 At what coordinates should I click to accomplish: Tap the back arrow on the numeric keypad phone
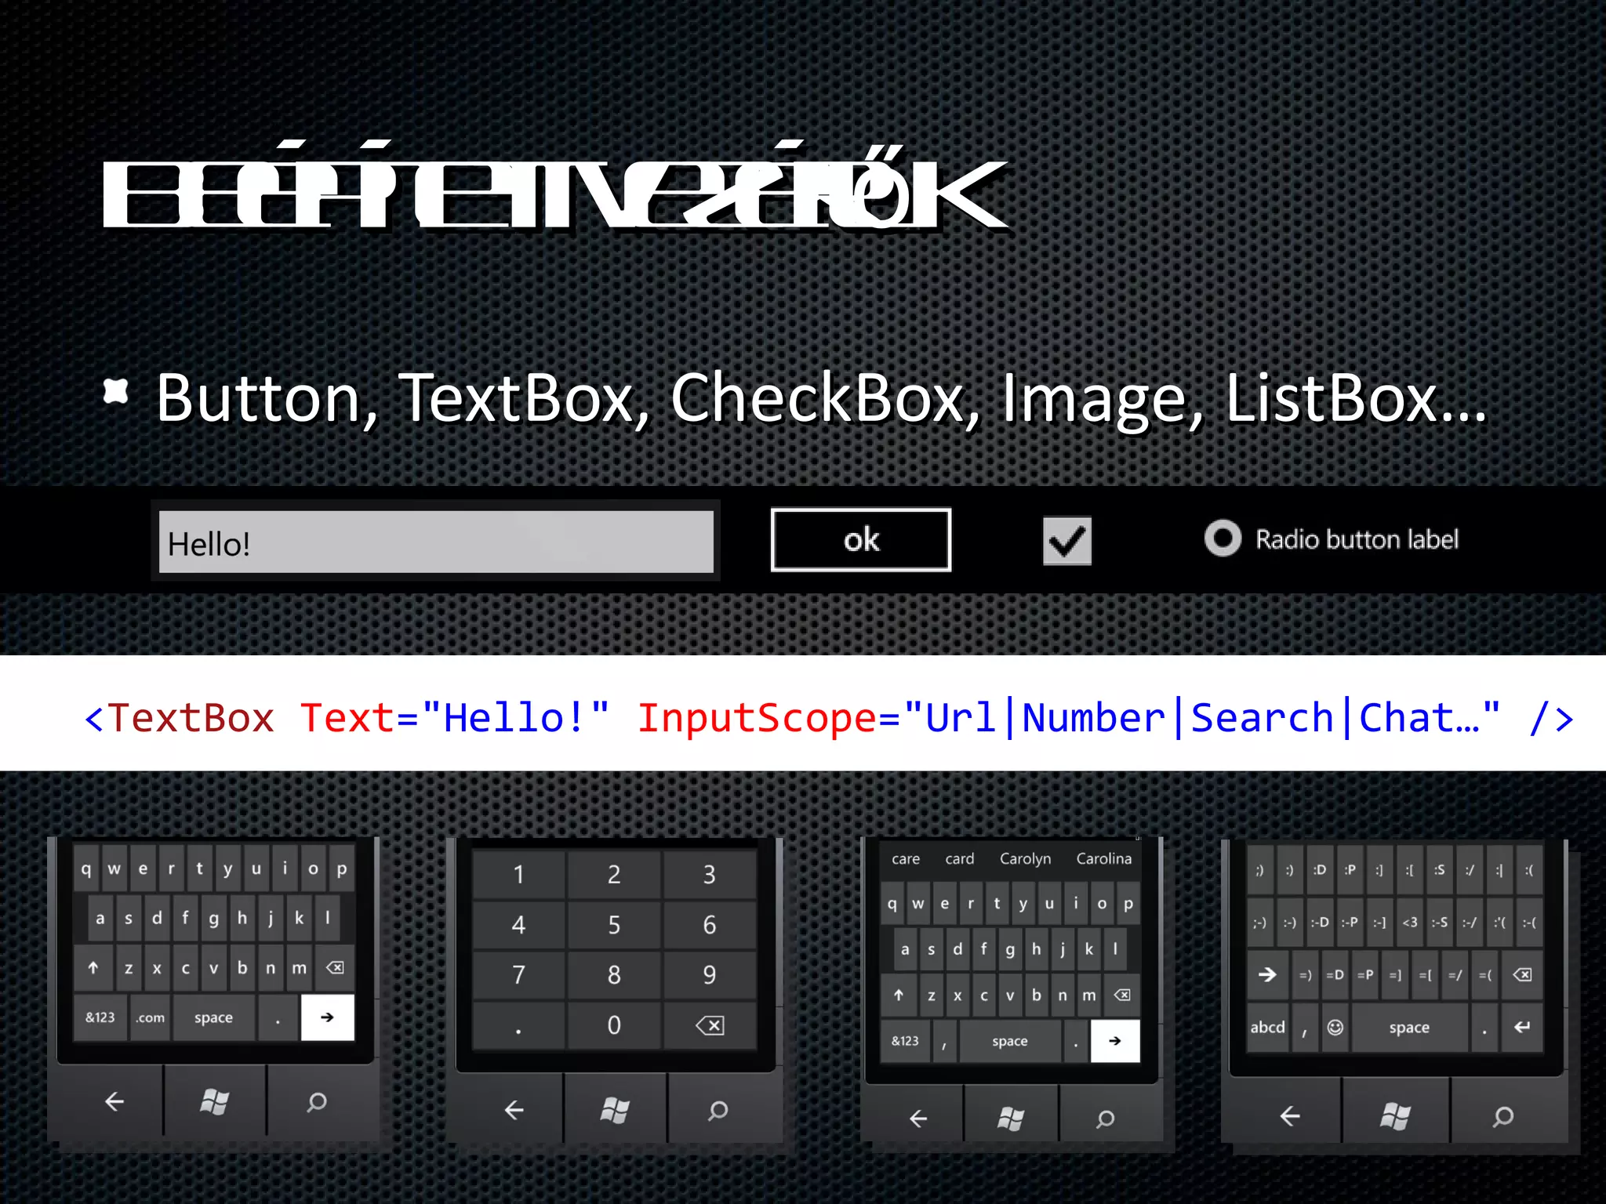tap(514, 1110)
